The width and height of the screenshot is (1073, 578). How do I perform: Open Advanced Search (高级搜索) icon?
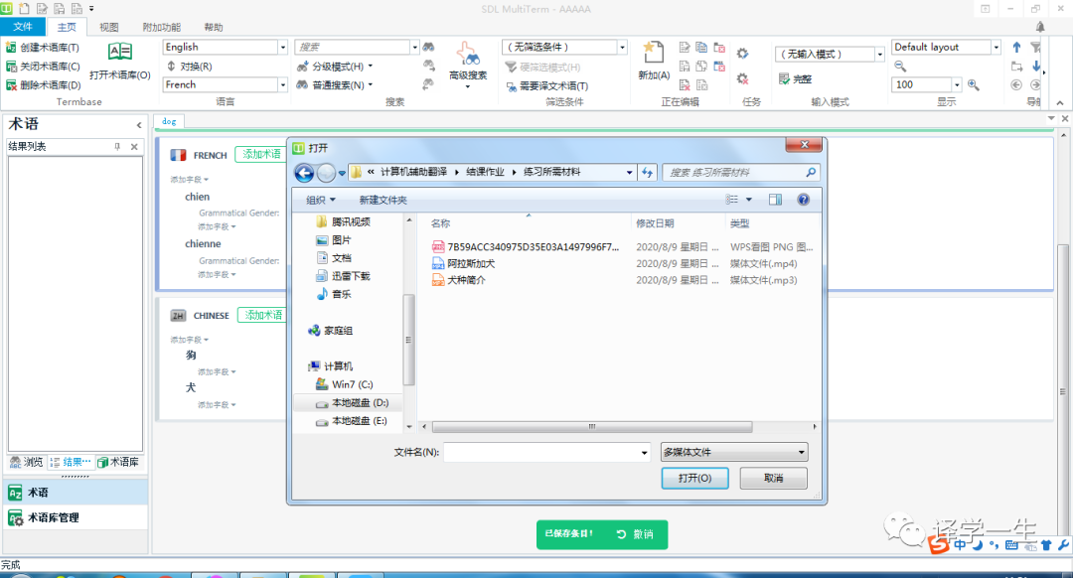click(x=468, y=54)
